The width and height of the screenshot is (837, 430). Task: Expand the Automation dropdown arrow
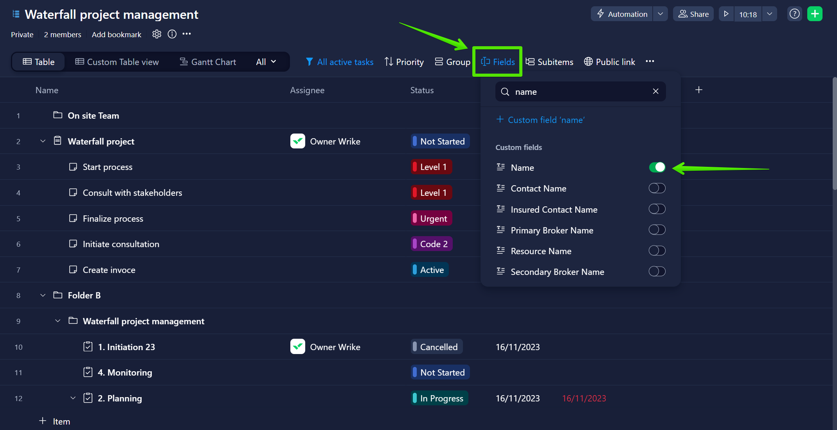[660, 14]
